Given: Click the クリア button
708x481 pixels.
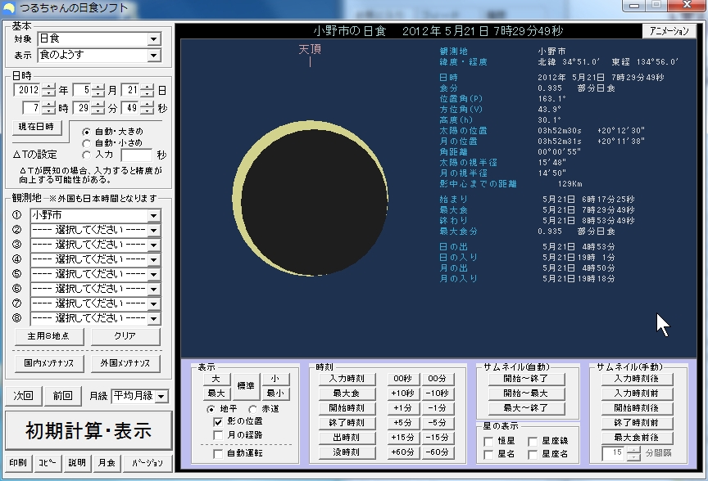Looking at the screenshot, I should 125,336.
